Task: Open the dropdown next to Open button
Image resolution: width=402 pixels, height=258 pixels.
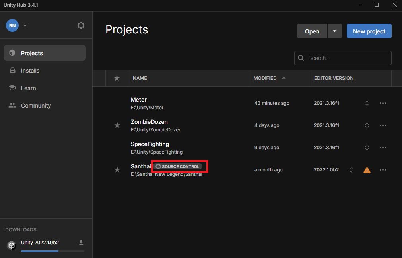Action: tap(334, 31)
